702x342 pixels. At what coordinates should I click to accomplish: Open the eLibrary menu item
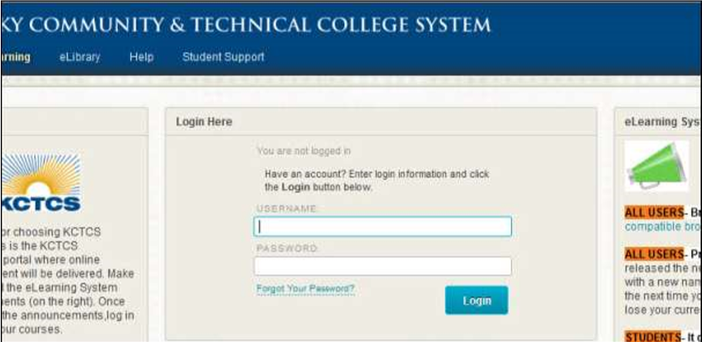tap(79, 57)
